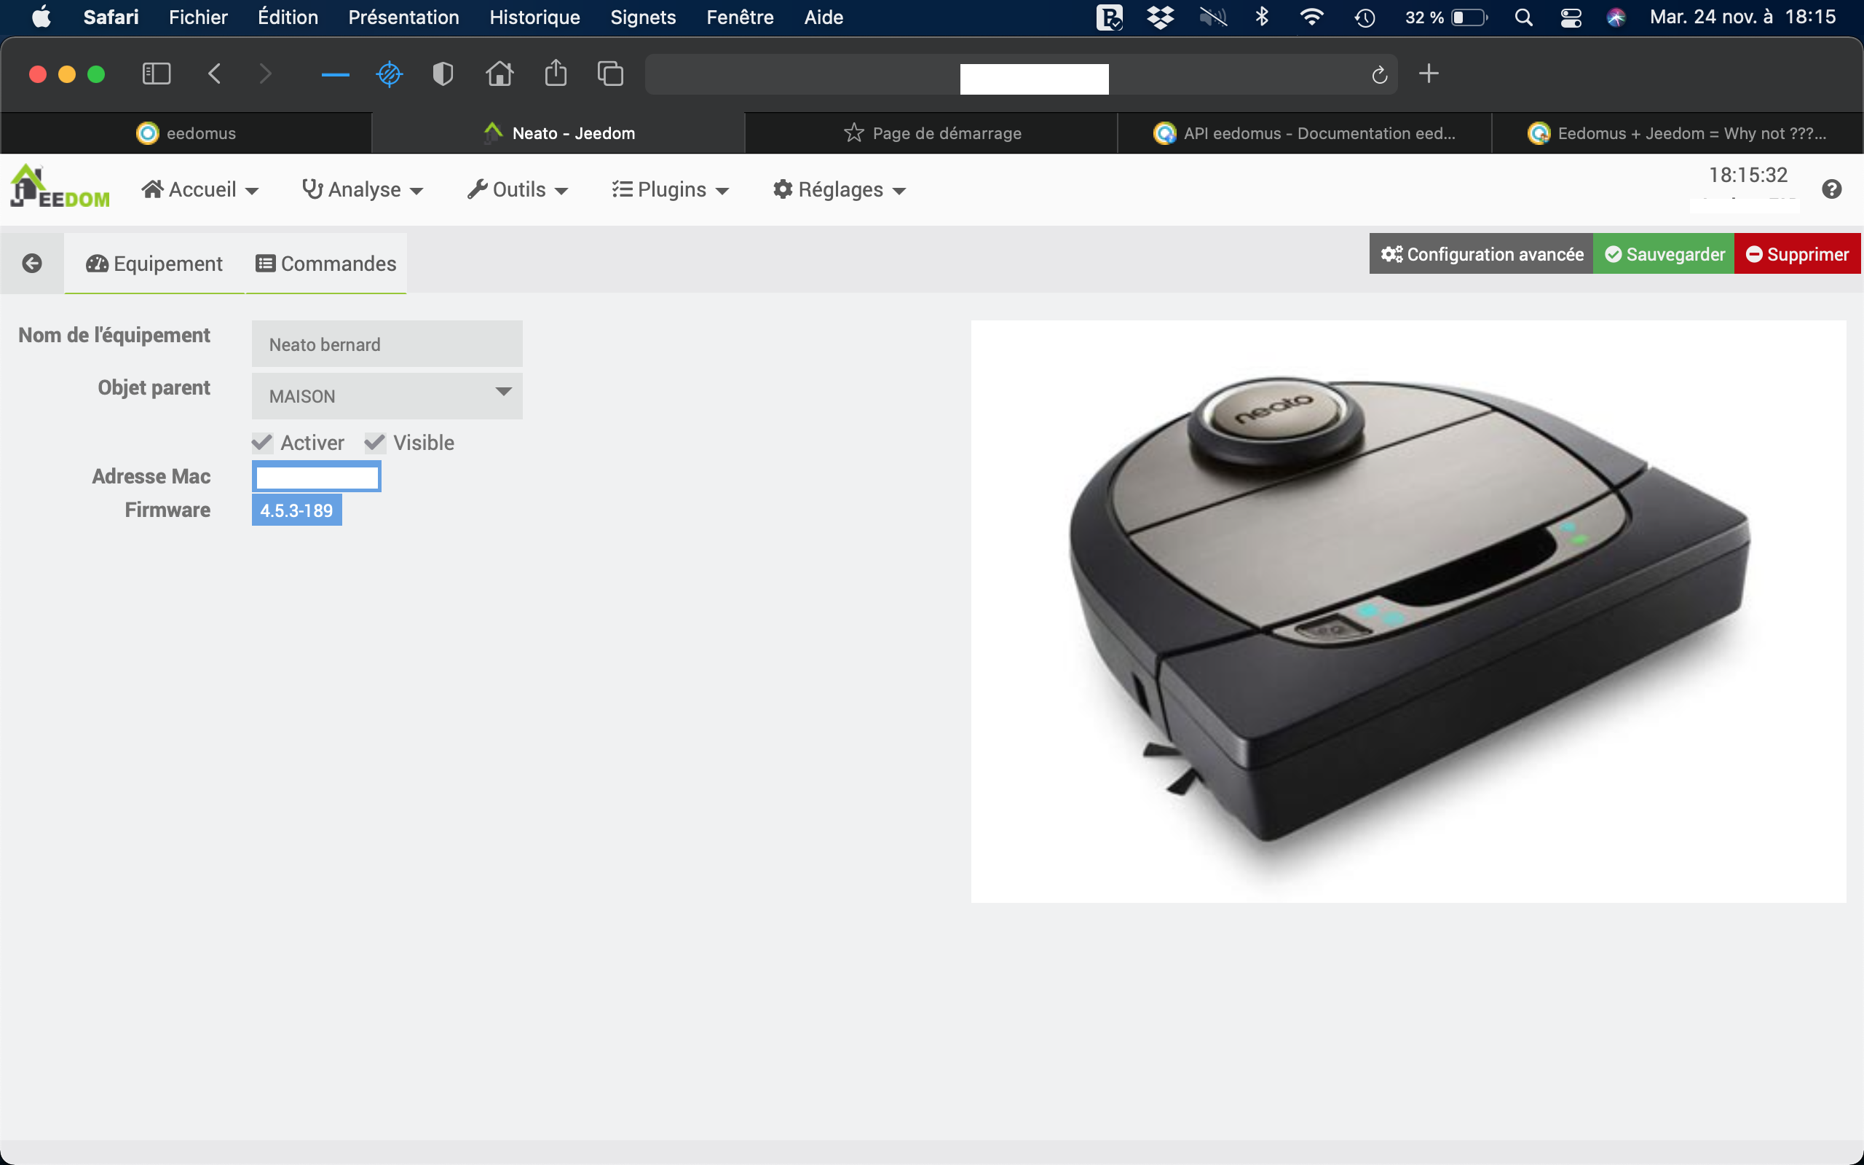Open Spotlight search icon
The height and width of the screenshot is (1165, 1864).
click(1523, 17)
